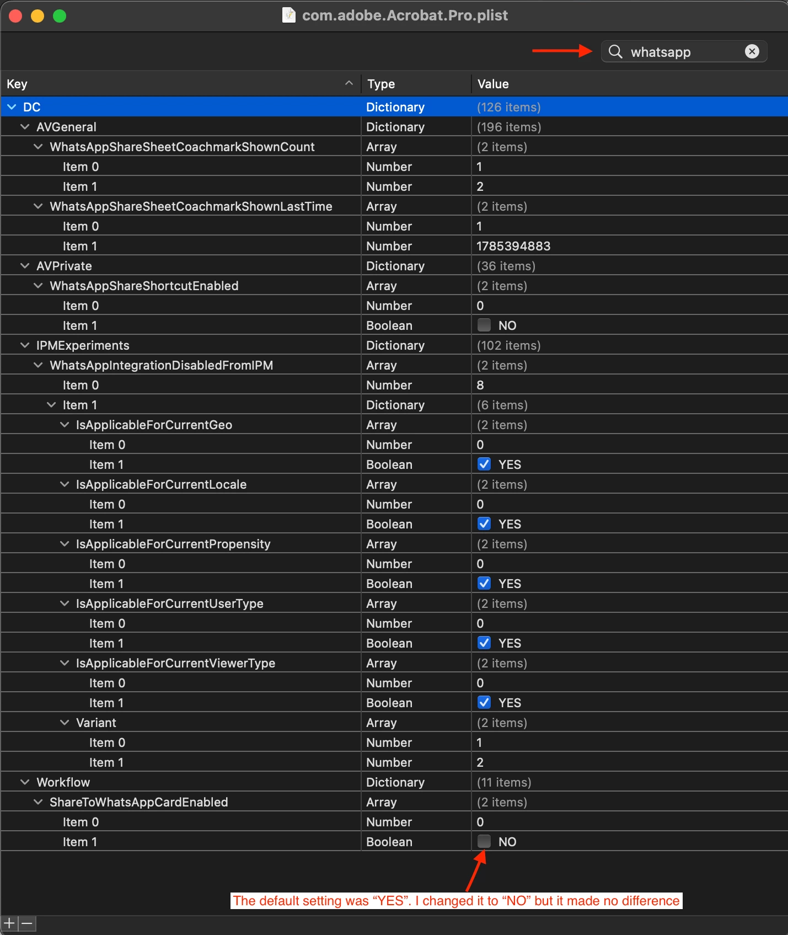Zoom window with green title bar button
The height and width of the screenshot is (935, 788).
[60, 16]
